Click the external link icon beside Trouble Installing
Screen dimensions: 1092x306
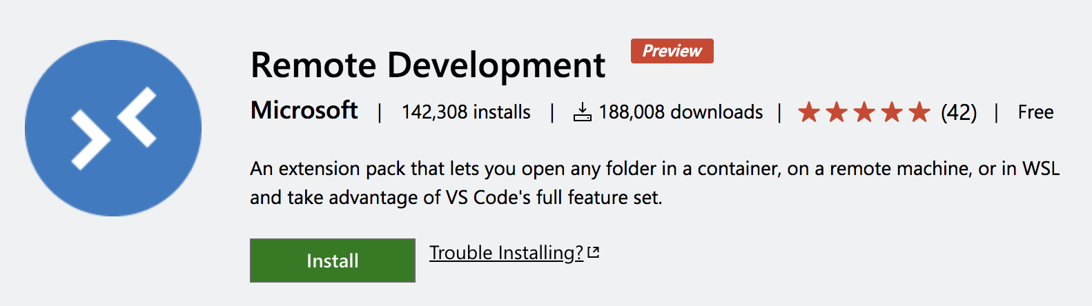(x=593, y=253)
